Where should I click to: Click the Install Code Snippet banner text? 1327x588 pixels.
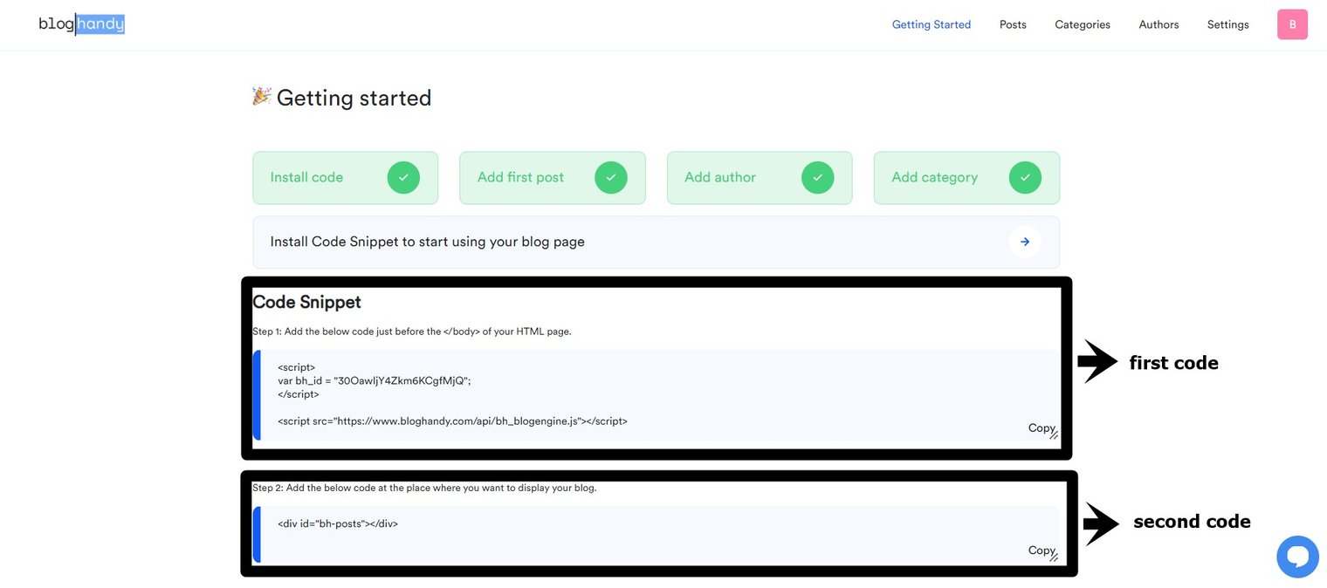click(x=428, y=242)
